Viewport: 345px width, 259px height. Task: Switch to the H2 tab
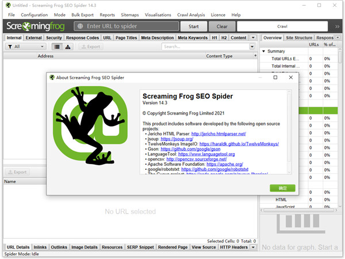click(224, 37)
